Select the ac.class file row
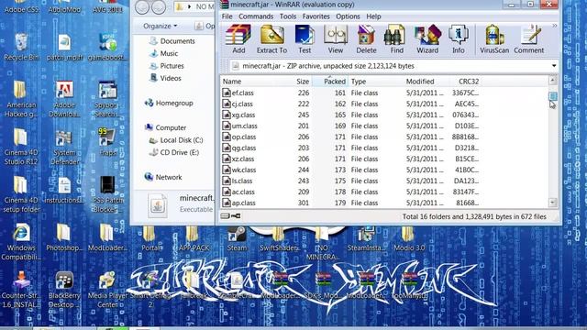 point(350,192)
